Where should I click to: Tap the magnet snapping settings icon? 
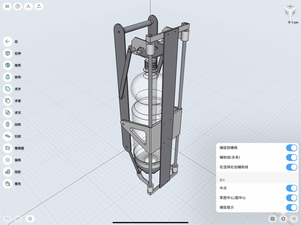[283, 218]
